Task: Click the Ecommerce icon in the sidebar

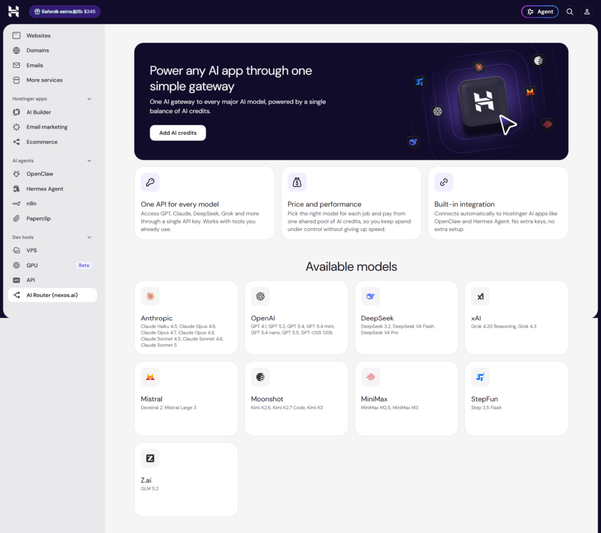Action: 16,142
